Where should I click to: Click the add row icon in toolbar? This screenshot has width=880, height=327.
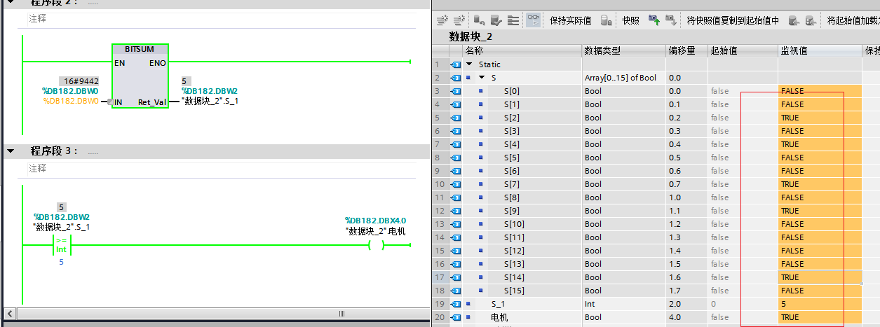460,20
